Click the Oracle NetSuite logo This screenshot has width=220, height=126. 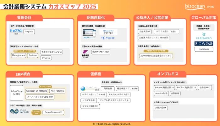(19, 112)
